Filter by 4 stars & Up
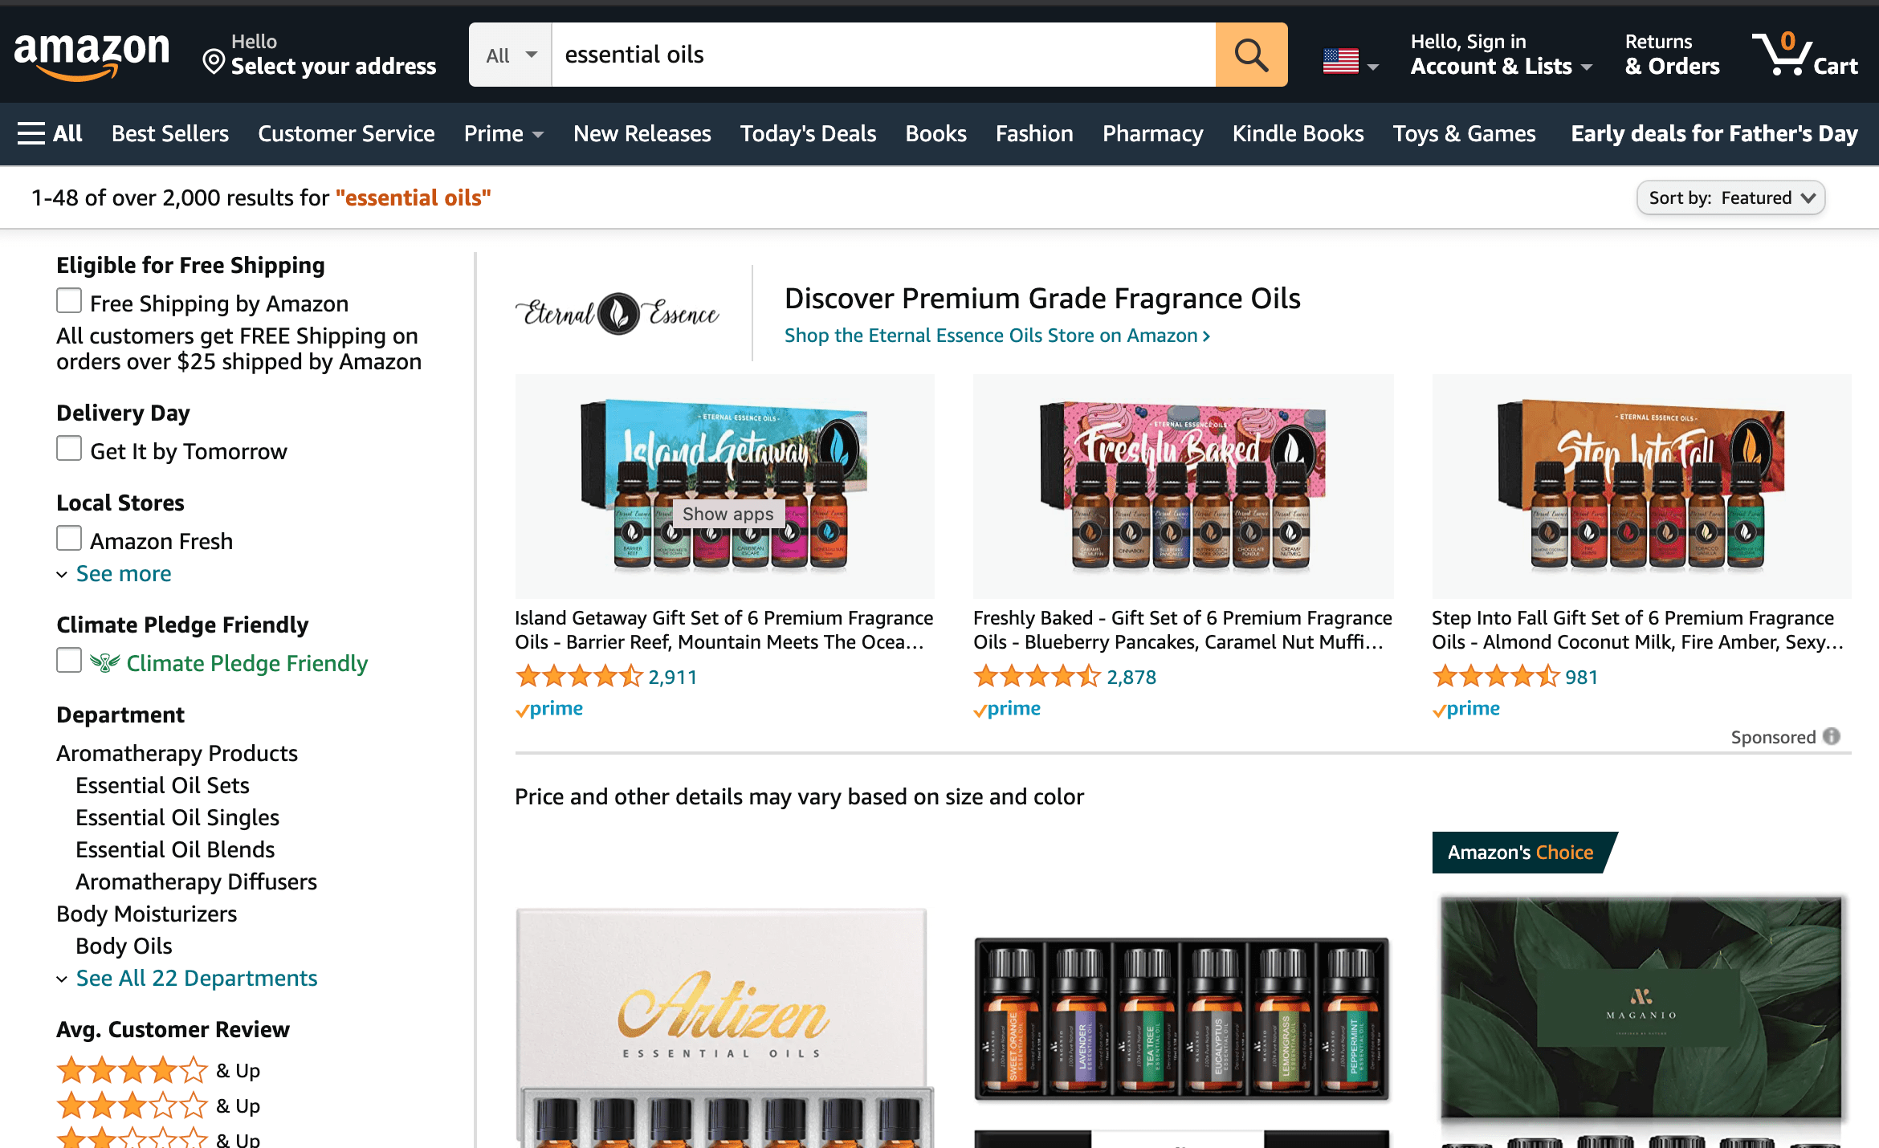1879x1148 pixels. coord(158,1070)
